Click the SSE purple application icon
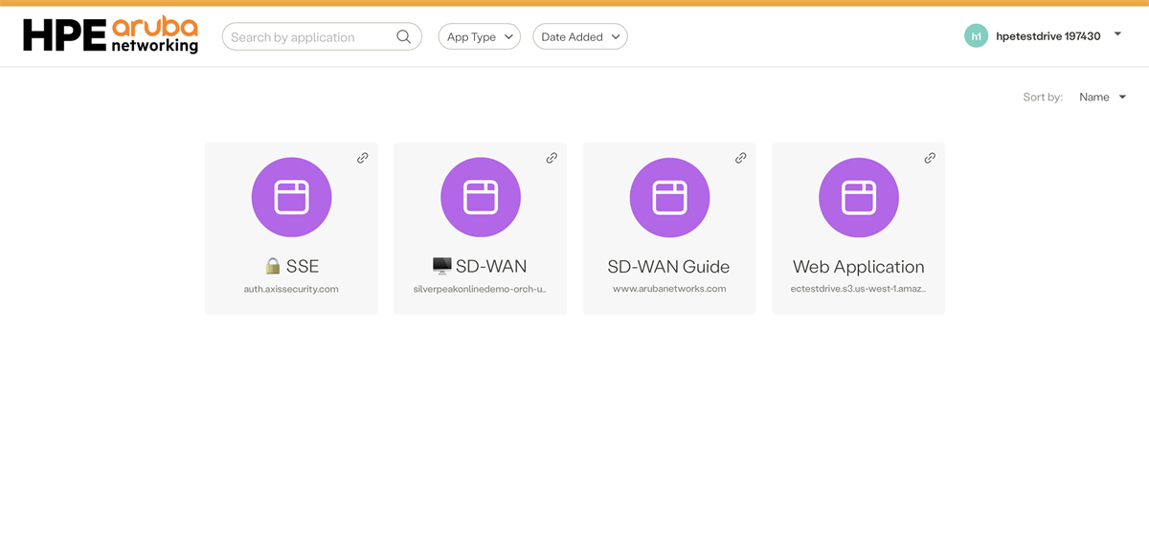This screenshot has width=1149, height=550. [x=291, y=197]
